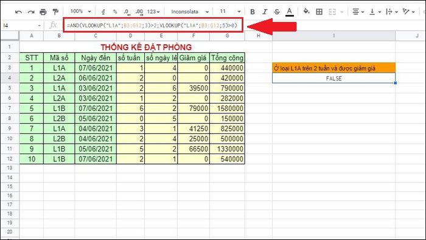Click the Redo arrow icon
This screenshot has width=426, height=240.
coord(31,12)
